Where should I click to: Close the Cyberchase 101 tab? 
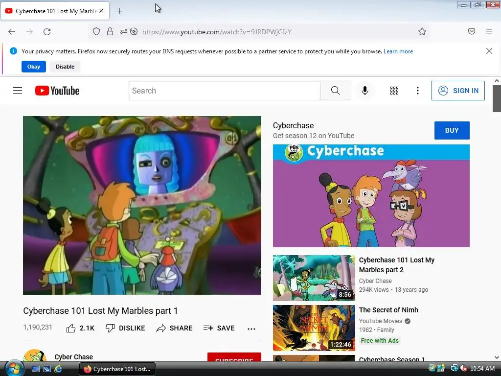tap(101, 11)
